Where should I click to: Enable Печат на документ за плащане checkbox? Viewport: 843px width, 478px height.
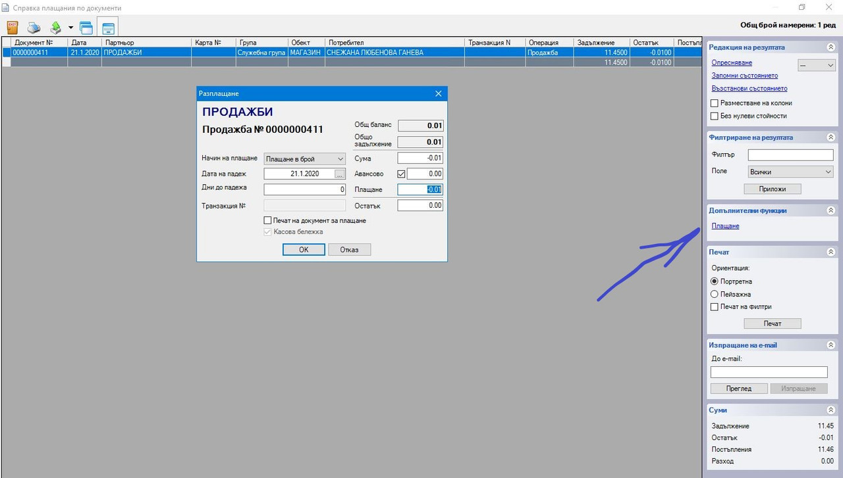click(267, 220)
